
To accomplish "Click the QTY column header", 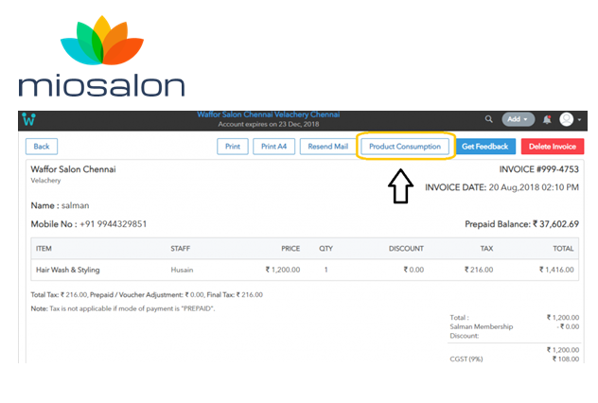I will click(x=326, y=249).
